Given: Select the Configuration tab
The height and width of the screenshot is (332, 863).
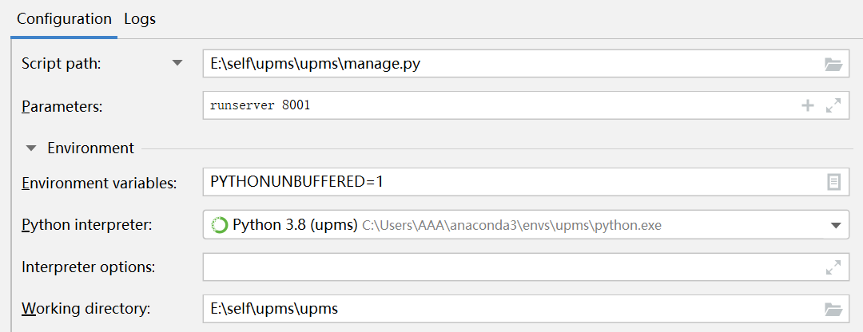Looking at the screenshot, I should (x=65, y=18).
